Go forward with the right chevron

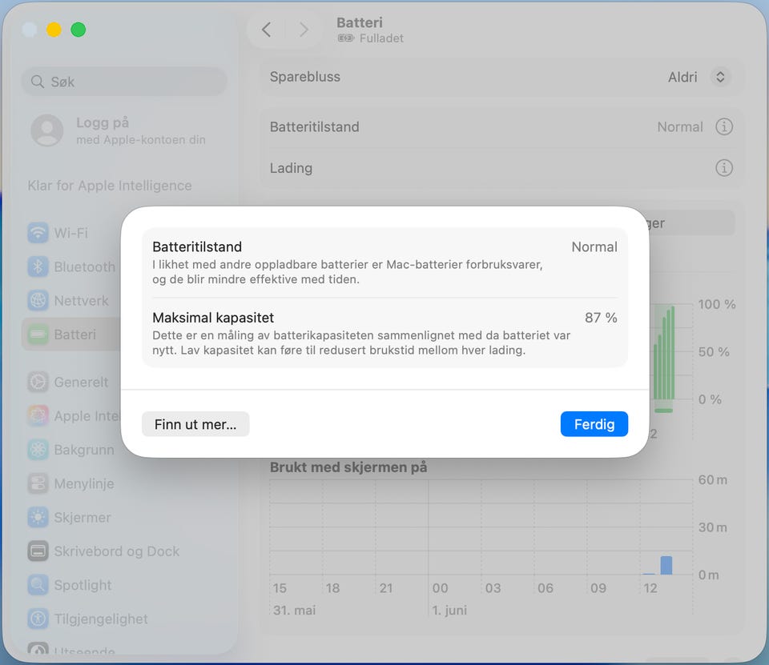pyautogui.click(x=304, y=30)
